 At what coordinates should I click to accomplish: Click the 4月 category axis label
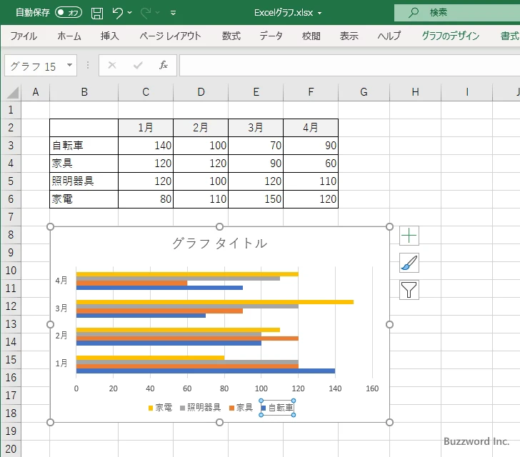pos(61,281)
